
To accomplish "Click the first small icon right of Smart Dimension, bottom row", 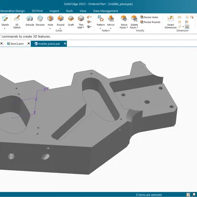I will tap(179, 27).
